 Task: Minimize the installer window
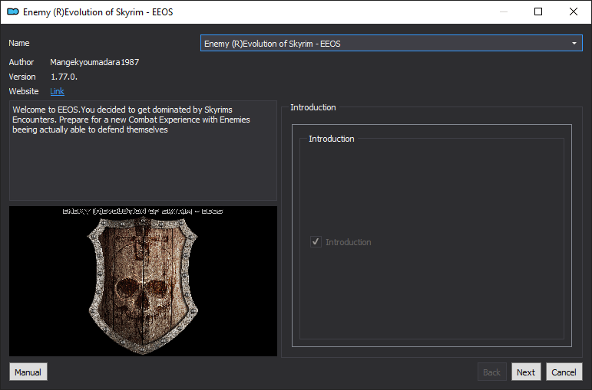tap(503, 11)
